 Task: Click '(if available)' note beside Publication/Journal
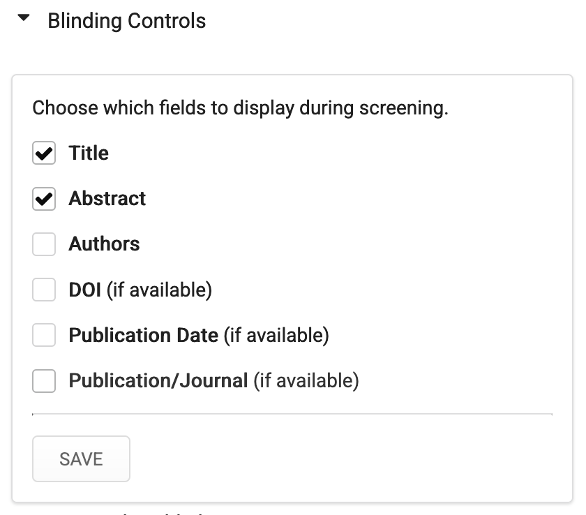(x=306, y=381)
